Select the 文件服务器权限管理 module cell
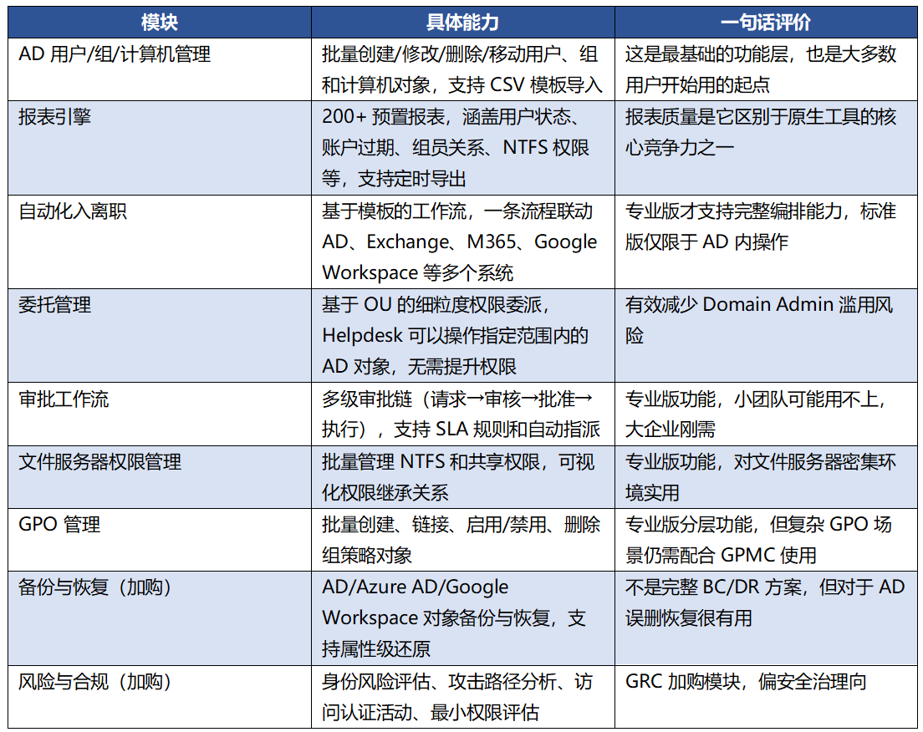This screenshot has width=923, height=732. [x=160, y=477]
